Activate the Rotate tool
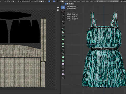The height and width of the screenshot is (94, 126). [x=63, y=18]
